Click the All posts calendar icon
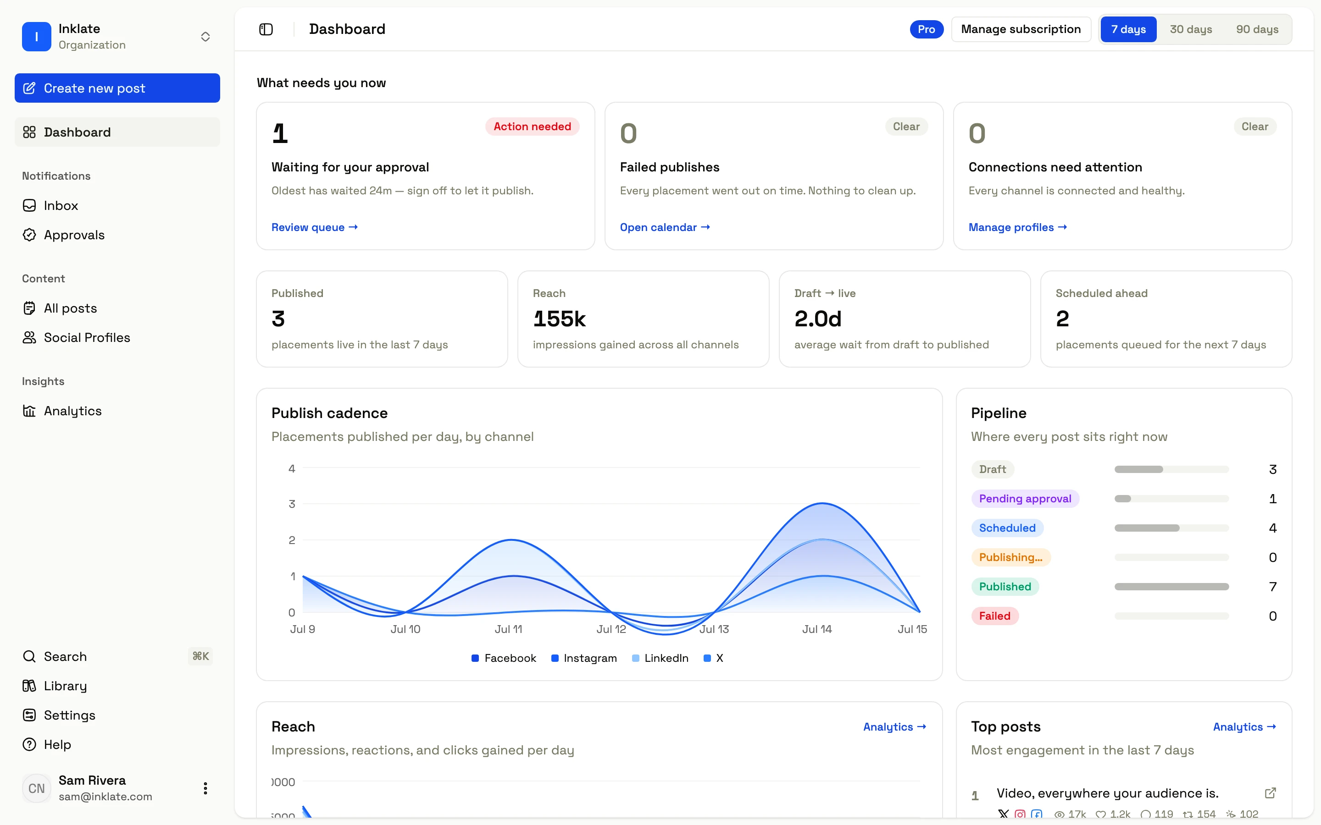Viewport: 1321px width, 825px height. 29,308
